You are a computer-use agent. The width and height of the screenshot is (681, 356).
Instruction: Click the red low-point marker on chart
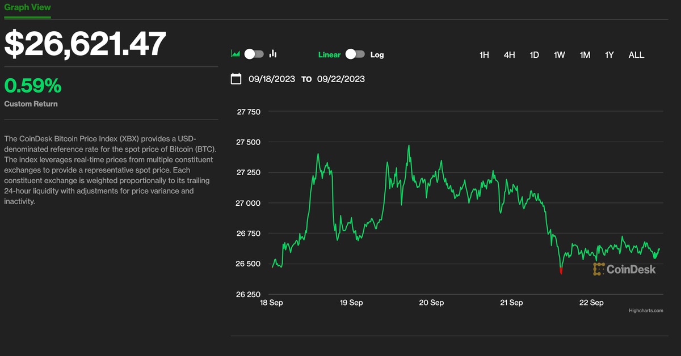click(561, 271)
